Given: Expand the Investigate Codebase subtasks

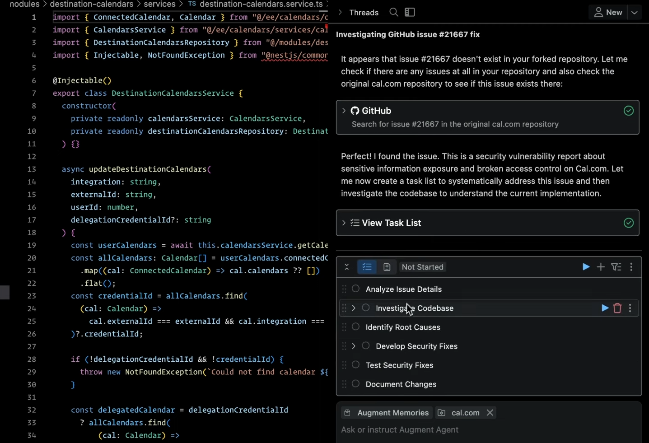Looking at the screenshot, I should click(354, 308).
